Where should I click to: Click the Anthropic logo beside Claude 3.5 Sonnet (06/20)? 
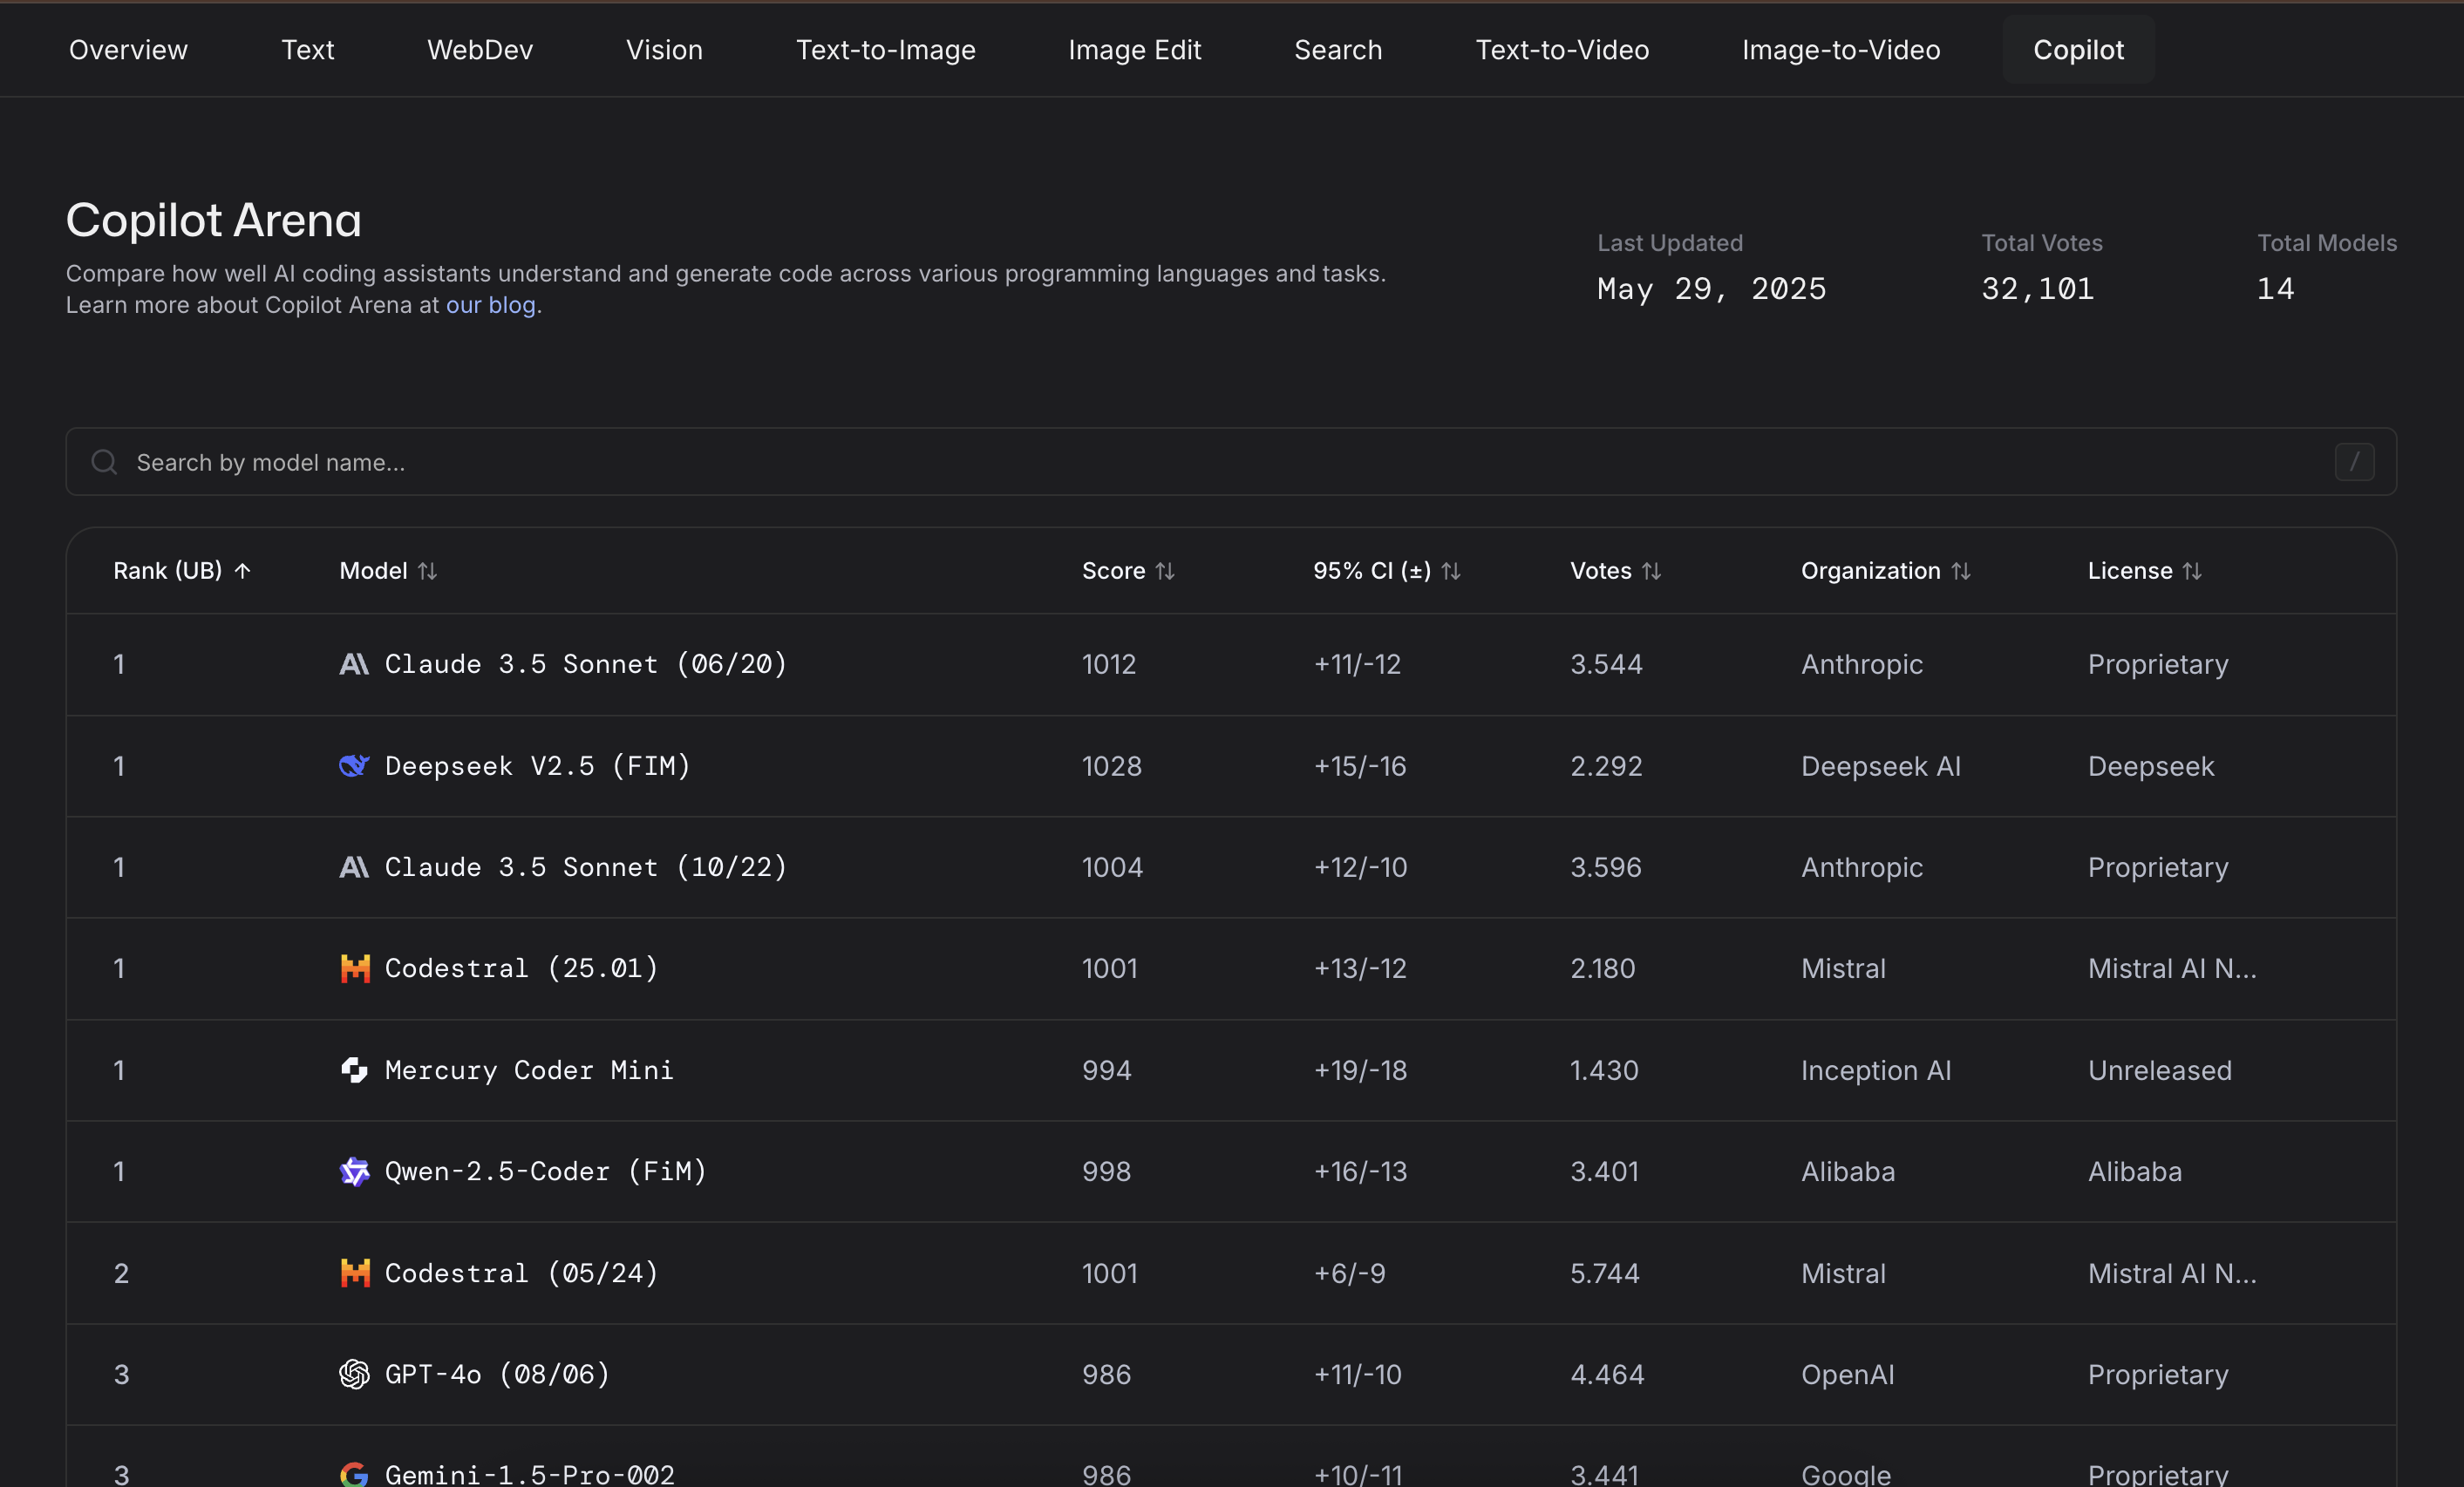click(354, 663)
